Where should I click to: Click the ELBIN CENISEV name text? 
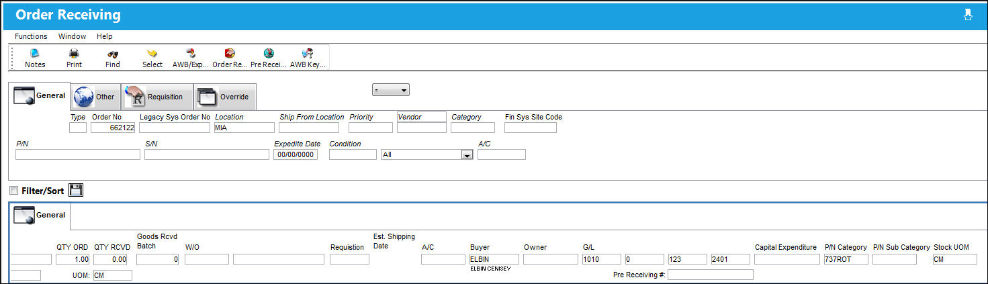491,269
